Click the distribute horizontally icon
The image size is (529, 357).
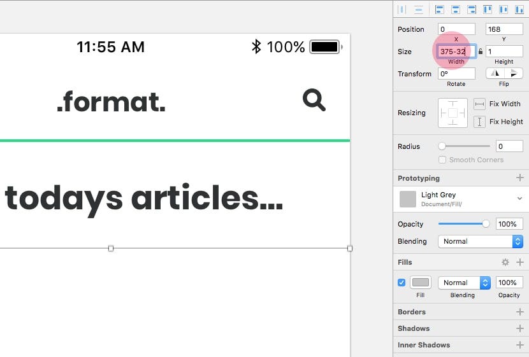(402, 10)
